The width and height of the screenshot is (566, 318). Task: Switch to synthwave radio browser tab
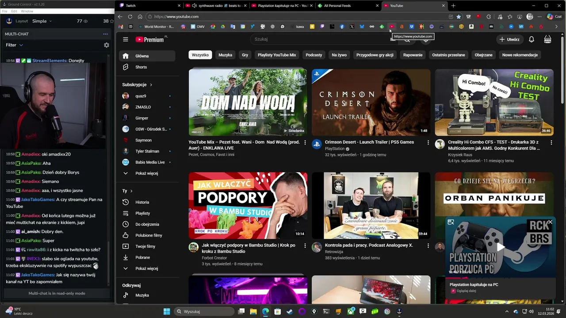(216, 6)
